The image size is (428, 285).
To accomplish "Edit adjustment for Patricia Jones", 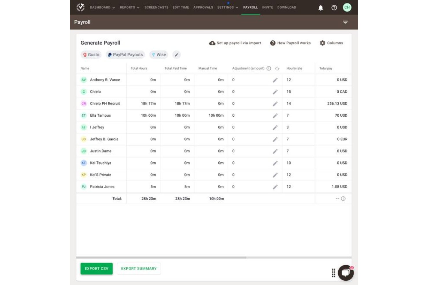I will point(275,187).
